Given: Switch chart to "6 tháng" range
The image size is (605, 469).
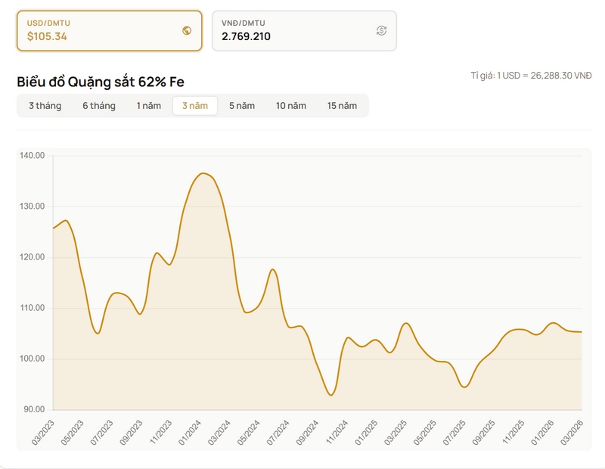Looking at the screenshot, I should (99, 106).
